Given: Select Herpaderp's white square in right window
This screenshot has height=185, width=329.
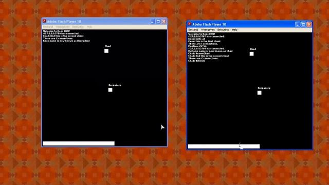Looking at the screenshot, I should [x=260, y=92].
